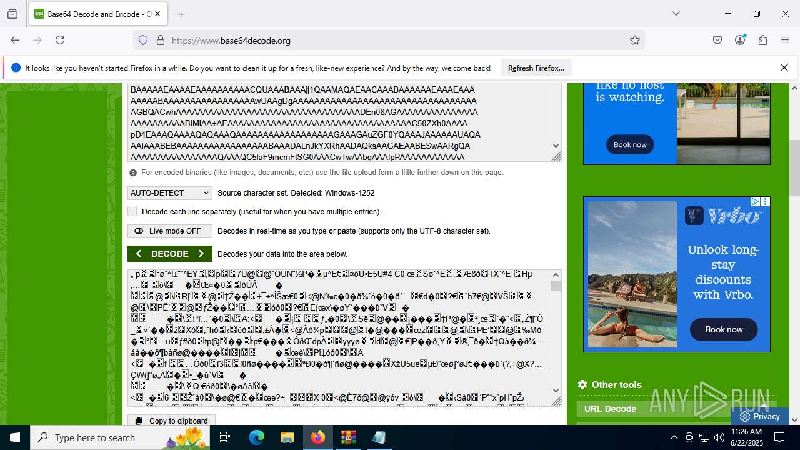Image resolution: width=800 pixels, height=450 pixels.
Task: Enable Decode each line separately checkbox
Action: click(132, 212)
